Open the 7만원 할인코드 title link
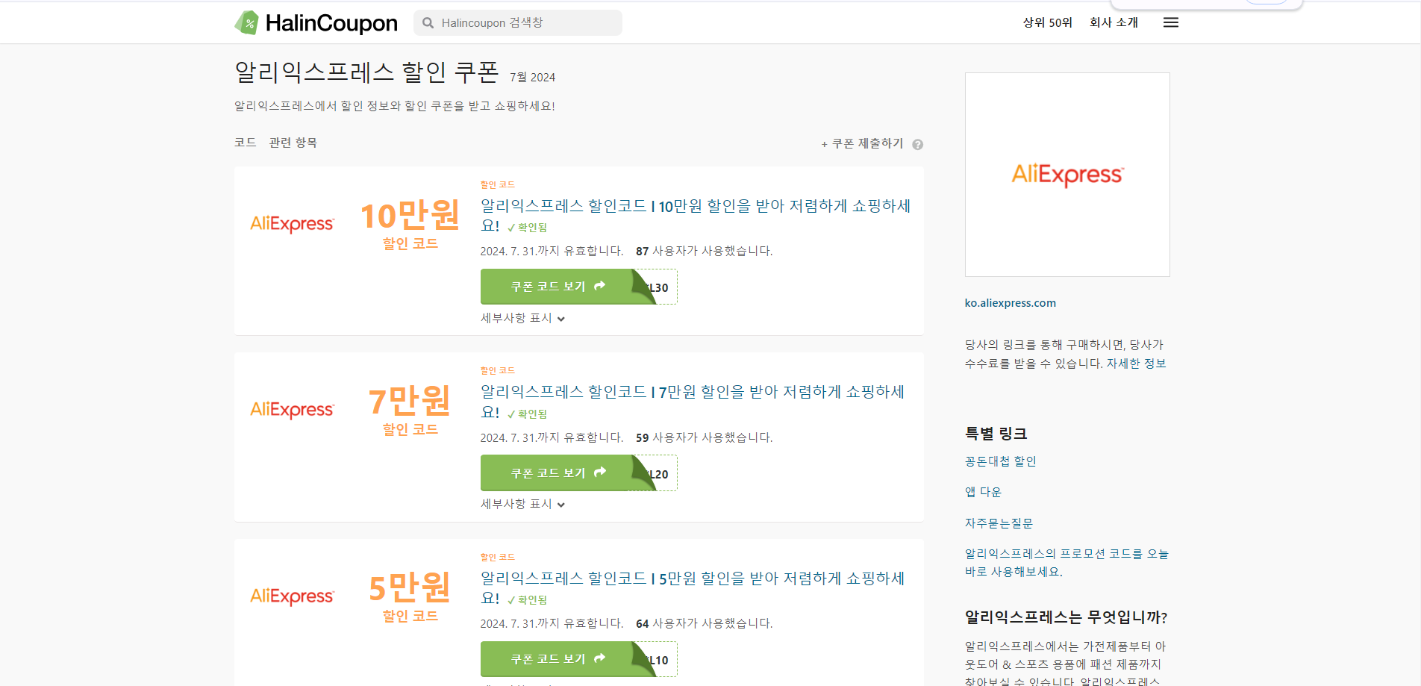 pyautogui.click(x=692, y=402)
